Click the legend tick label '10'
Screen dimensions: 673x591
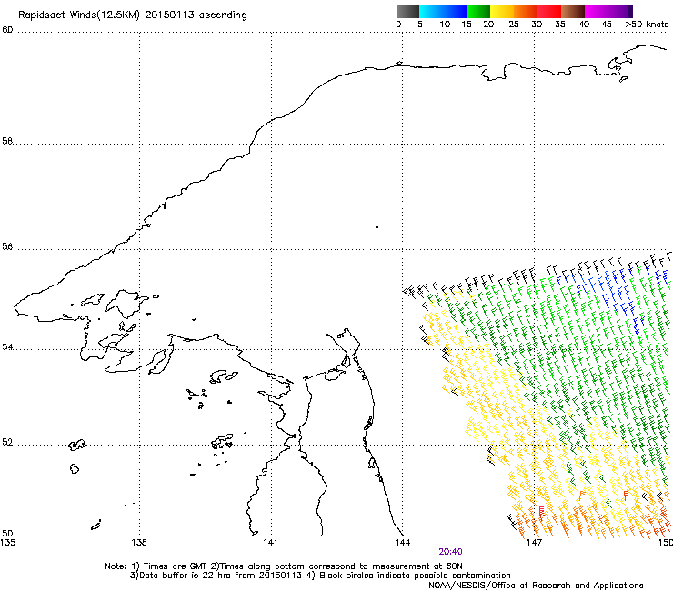(x=444, y=25)
